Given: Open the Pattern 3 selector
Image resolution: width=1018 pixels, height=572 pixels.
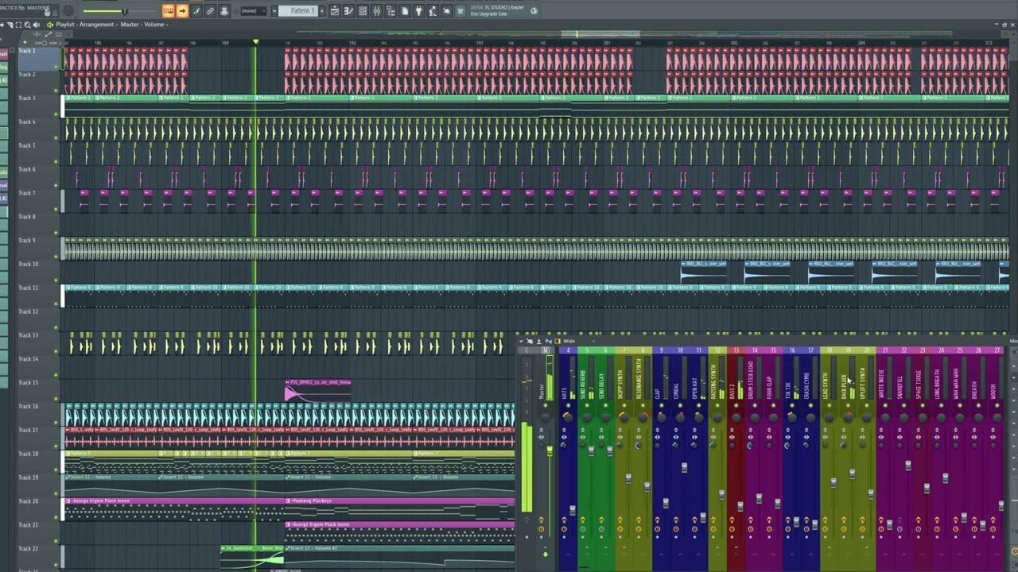Looking at the screenshot, I should (x=301, y=11).
